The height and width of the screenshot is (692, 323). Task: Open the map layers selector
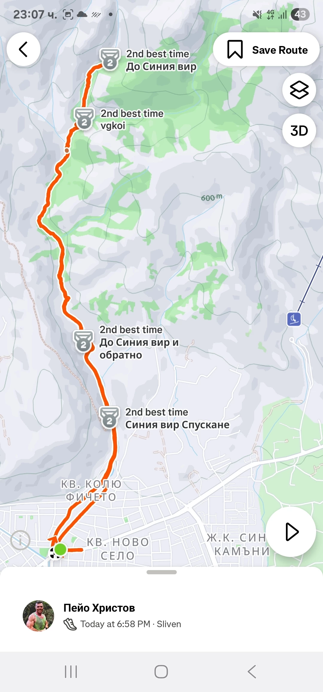[x=299, y=90]
